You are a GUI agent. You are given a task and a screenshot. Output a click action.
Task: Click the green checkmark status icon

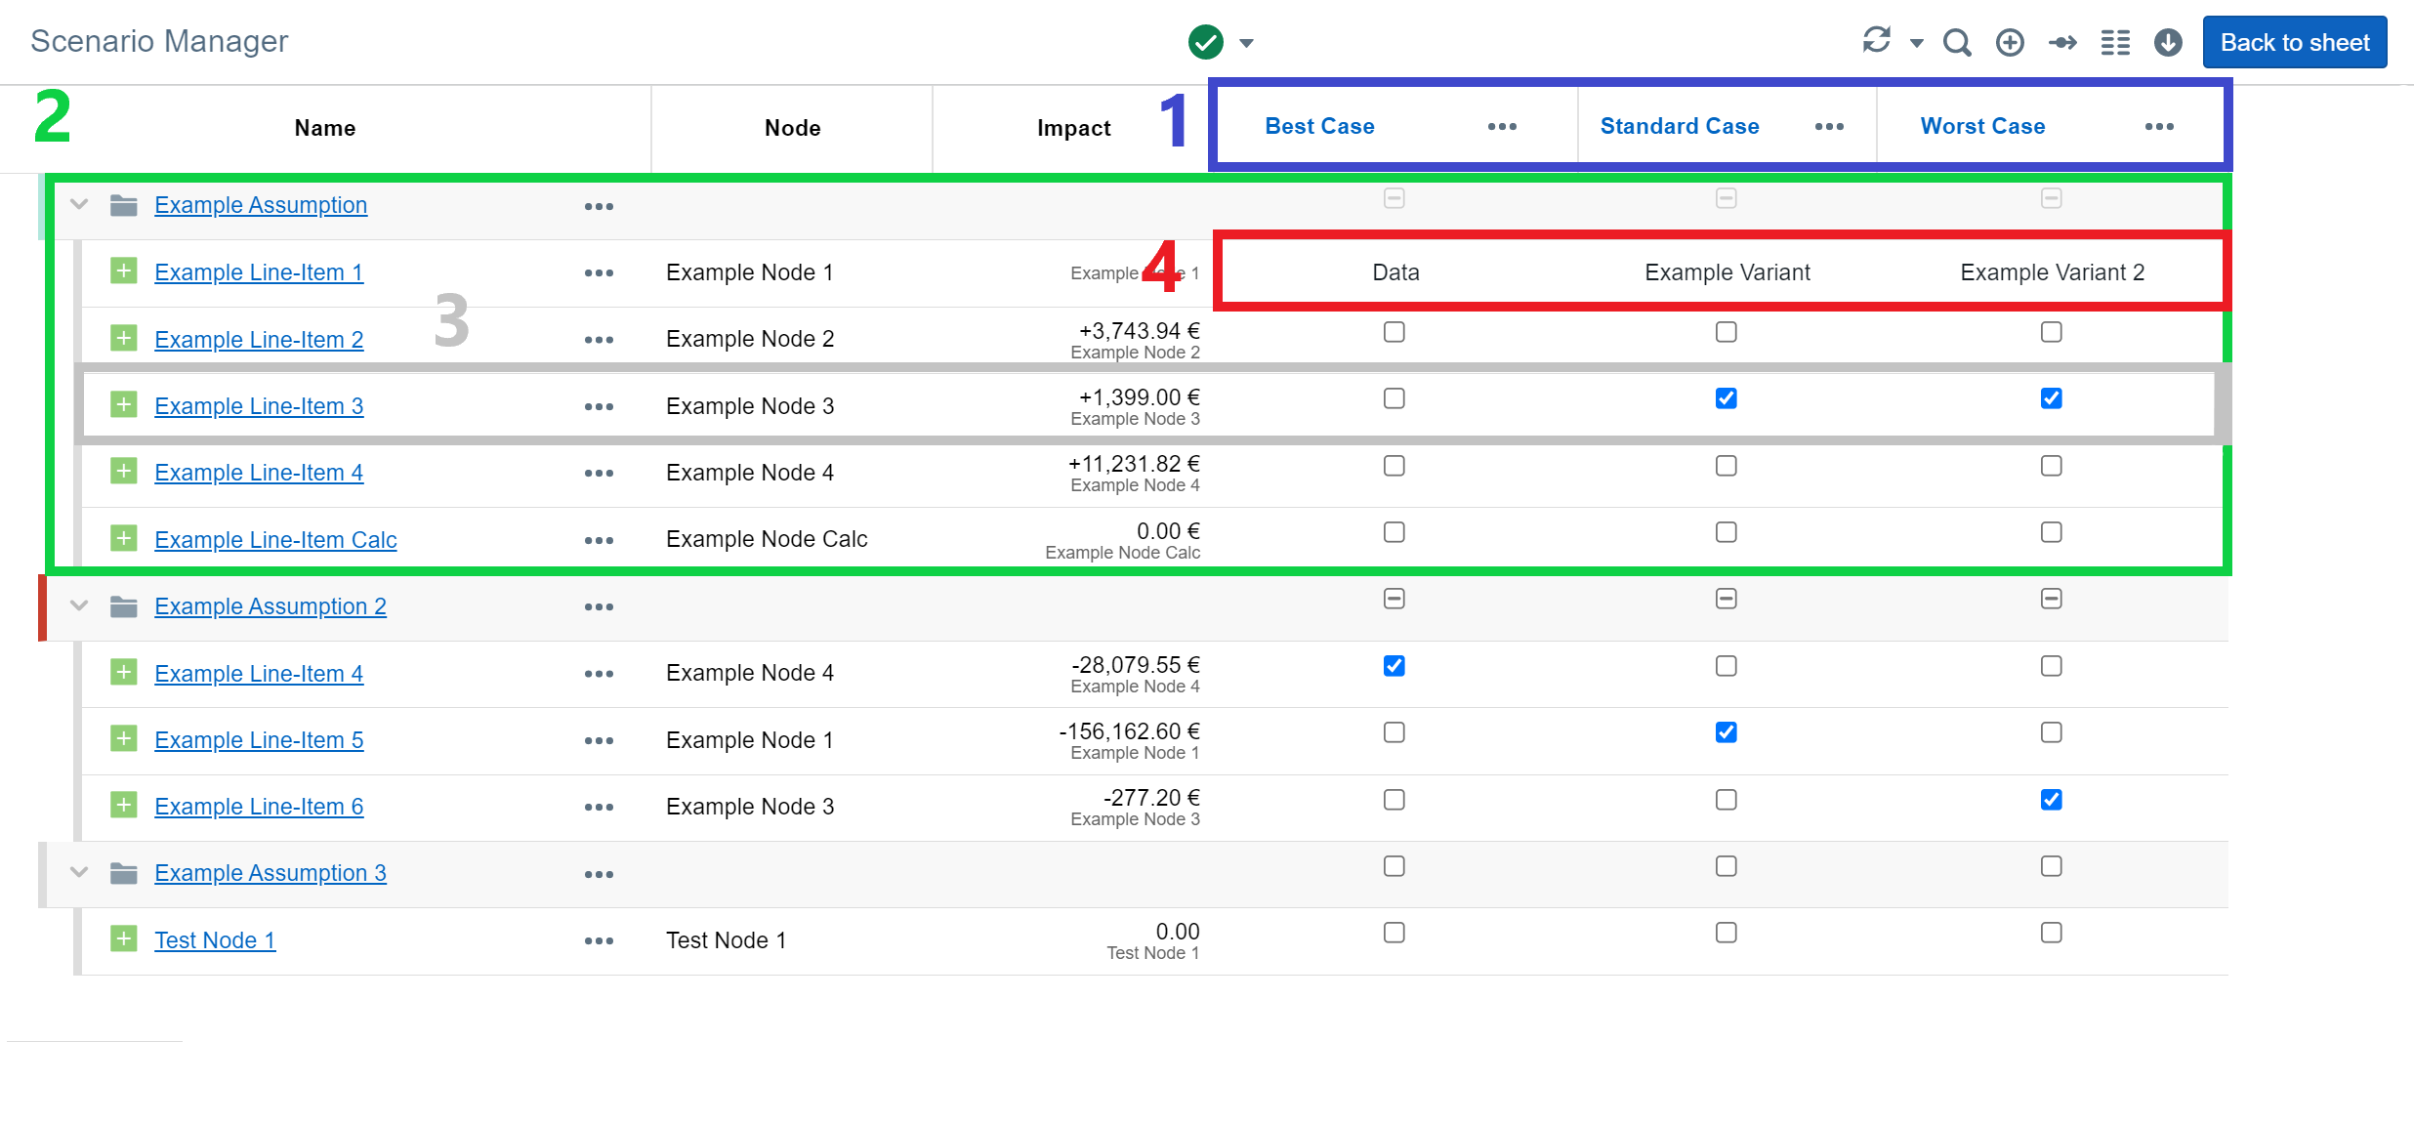[x=1206, y=42]
